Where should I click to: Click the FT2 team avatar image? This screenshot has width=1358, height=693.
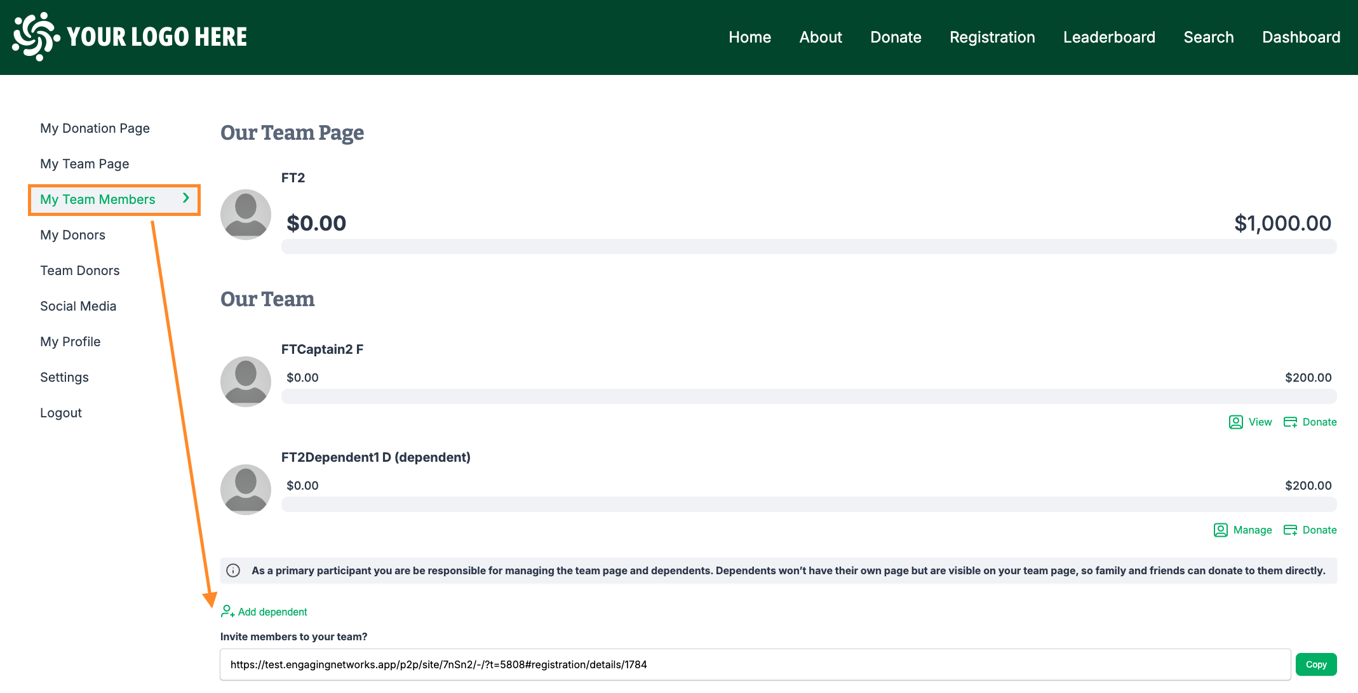pos(246,215)
